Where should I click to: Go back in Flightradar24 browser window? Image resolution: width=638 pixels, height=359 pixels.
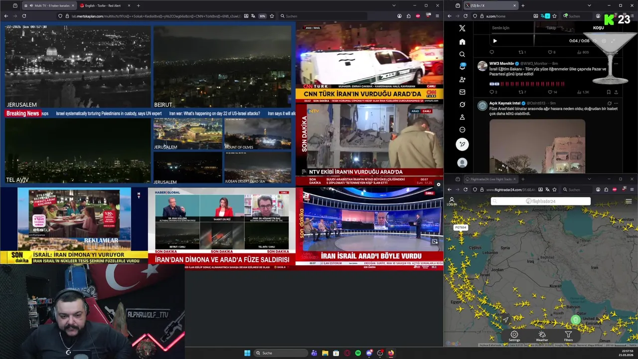449,189
